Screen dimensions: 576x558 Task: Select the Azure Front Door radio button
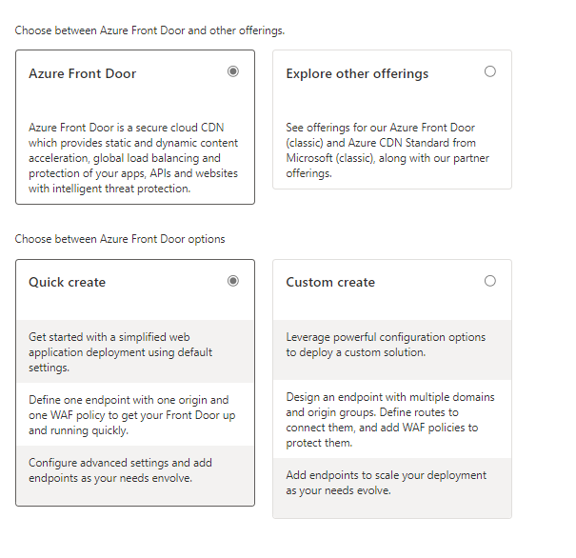[233, 71]
